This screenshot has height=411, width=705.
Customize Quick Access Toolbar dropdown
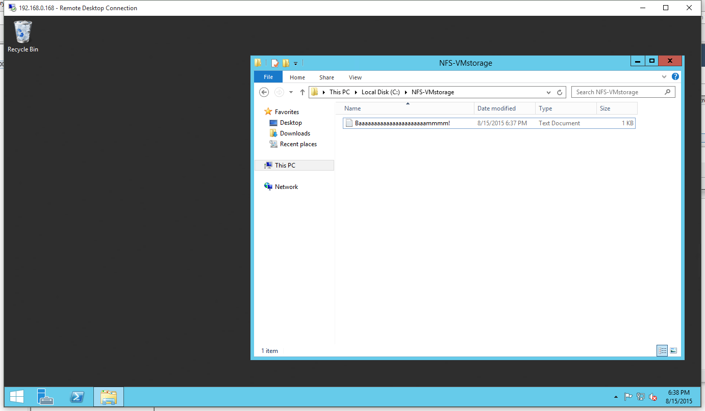[295, 63]
